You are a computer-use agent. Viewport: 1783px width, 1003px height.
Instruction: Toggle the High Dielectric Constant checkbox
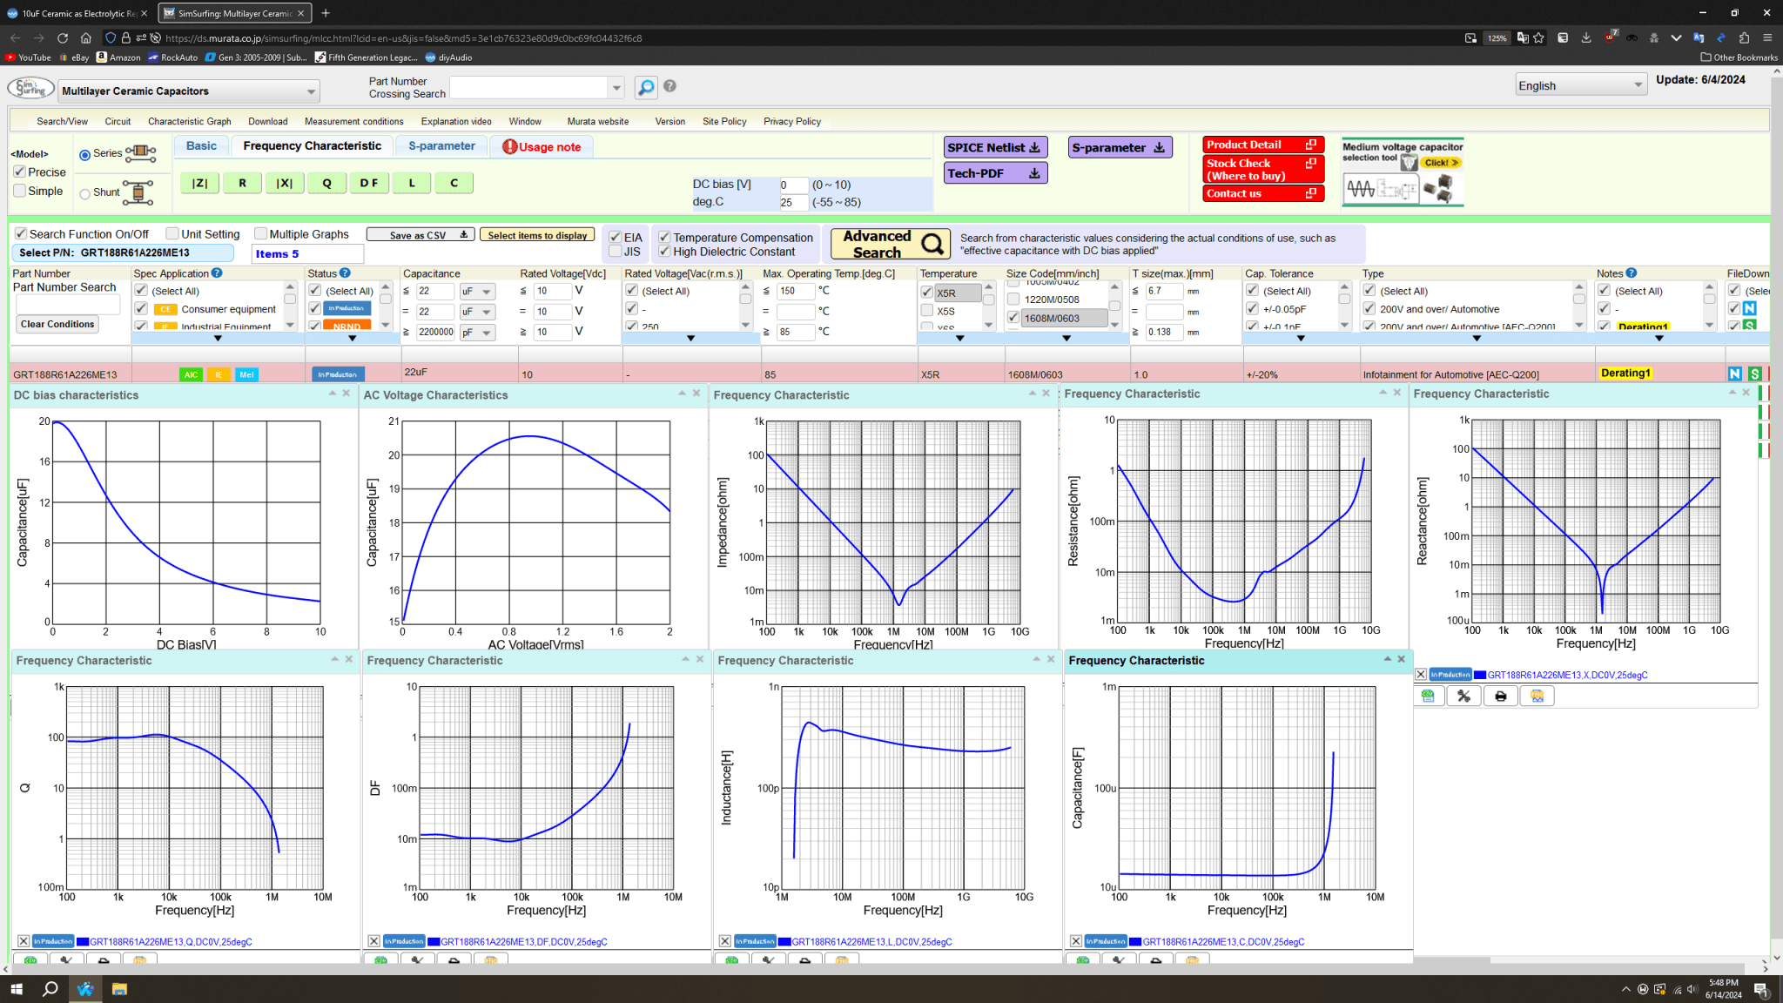(x=664, y=252)
